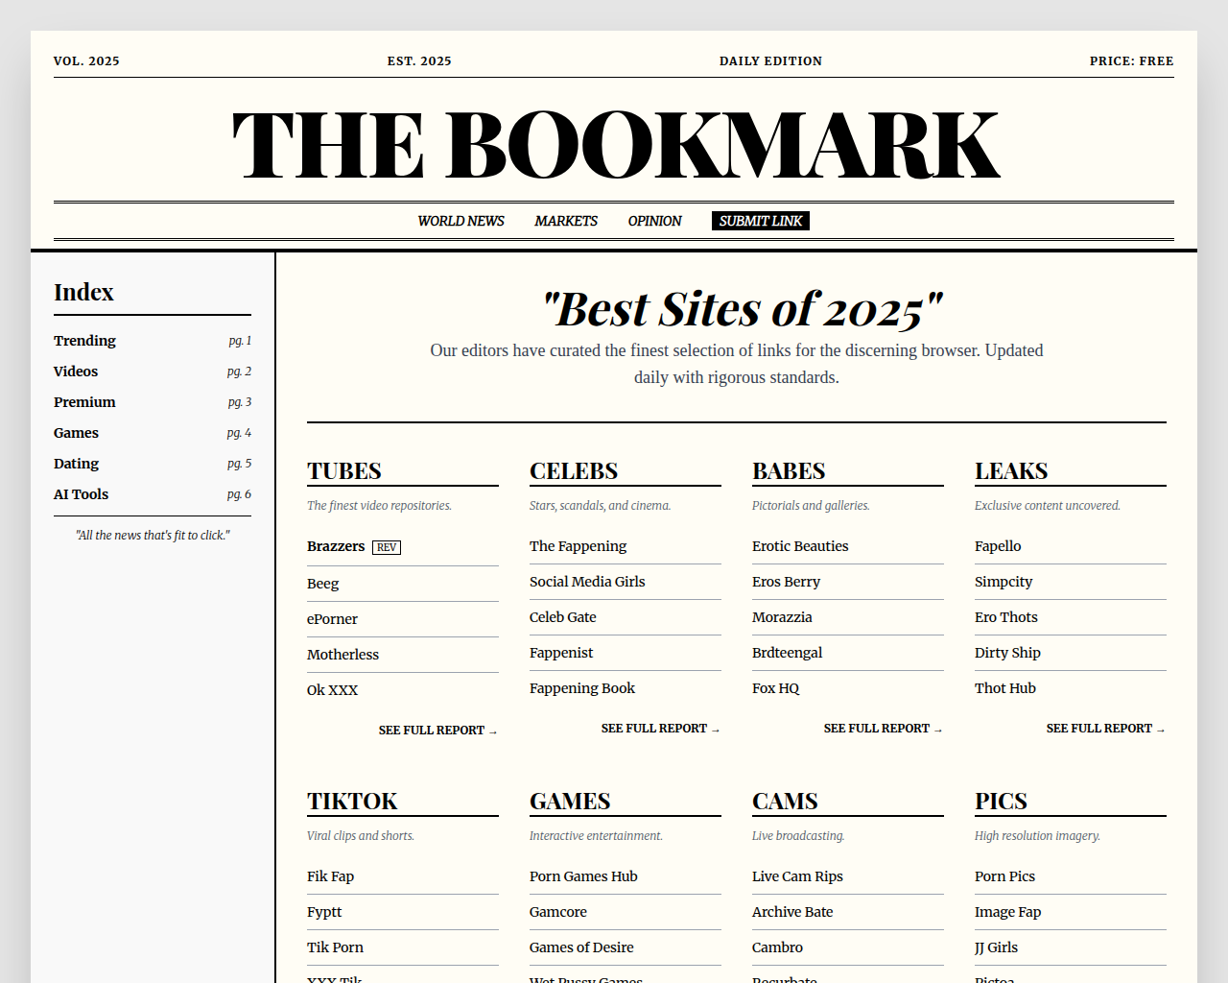Click The Fappening under CELEBS
Image resolution: width=1228 pixels, height=983 pixels.
(578, 546)
